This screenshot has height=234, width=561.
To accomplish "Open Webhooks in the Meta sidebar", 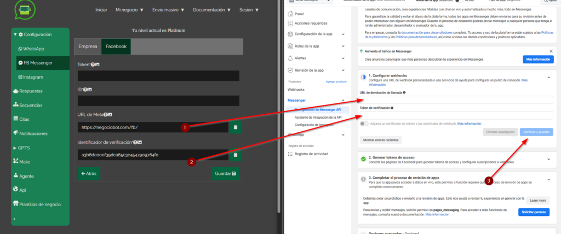I will click(296, 89).
